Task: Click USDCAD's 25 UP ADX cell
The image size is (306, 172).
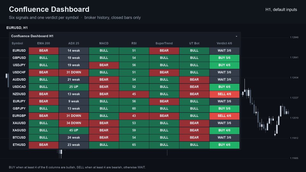Action: pos(74,87)
